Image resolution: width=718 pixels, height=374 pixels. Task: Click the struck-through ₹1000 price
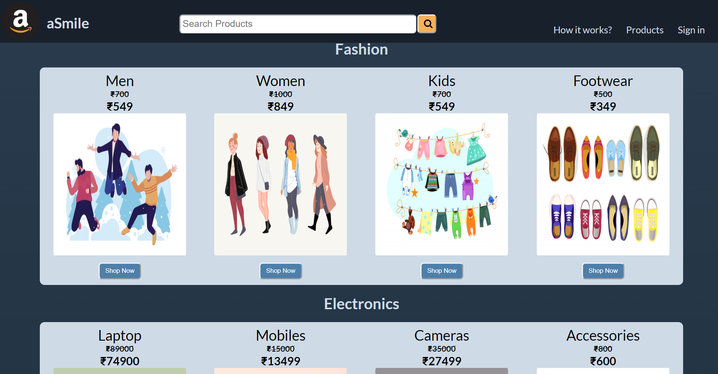coord(281,94)
